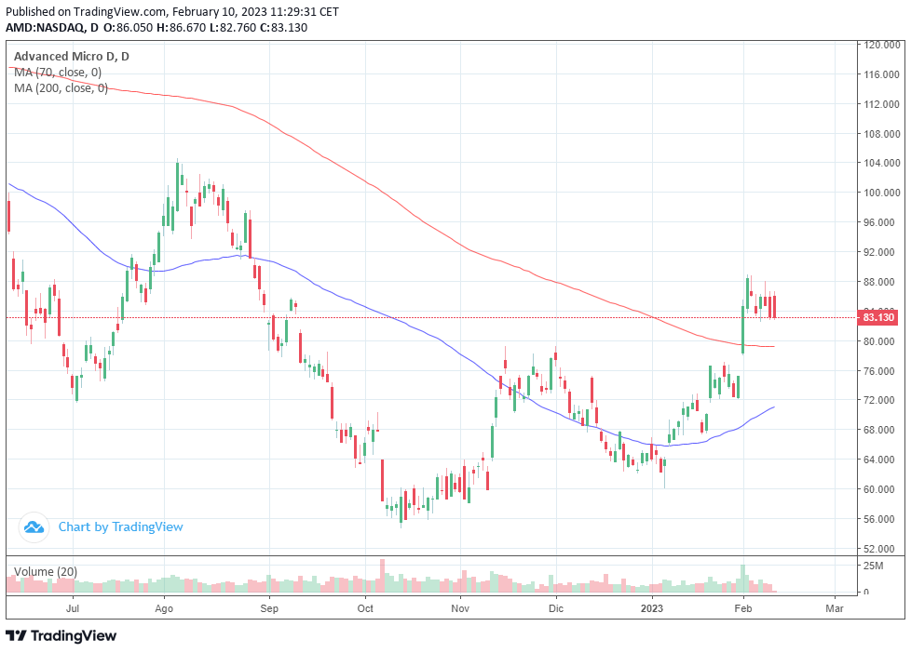Click the 25M volume axis label
The image size is (911, 653).
(x=874, y=566)
